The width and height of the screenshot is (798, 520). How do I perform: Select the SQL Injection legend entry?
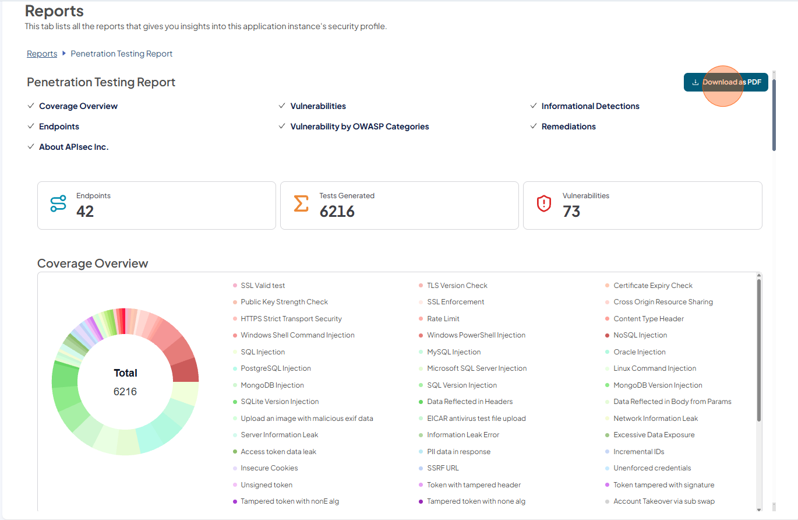259,352
